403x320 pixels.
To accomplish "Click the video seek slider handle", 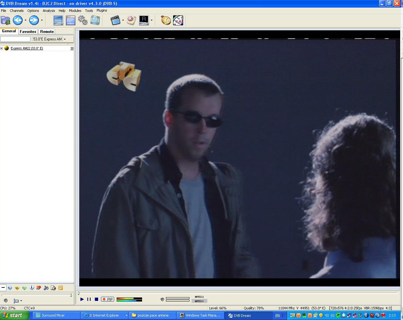I will click(x=78, y=293).
